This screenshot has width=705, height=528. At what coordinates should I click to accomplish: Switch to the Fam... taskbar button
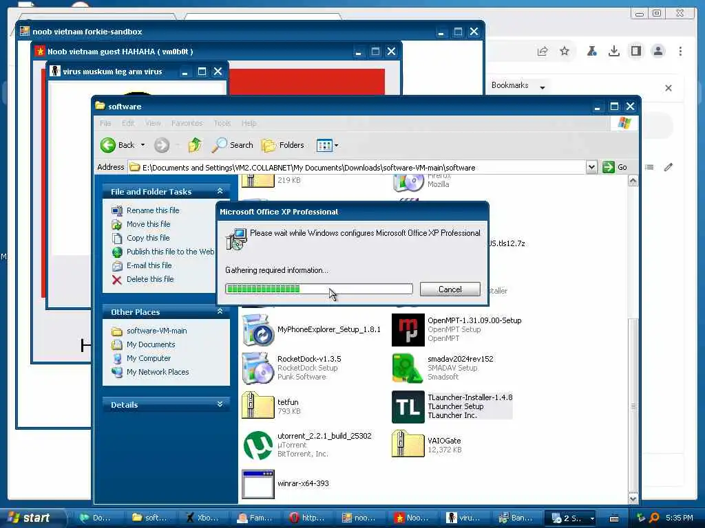point(255,518)
